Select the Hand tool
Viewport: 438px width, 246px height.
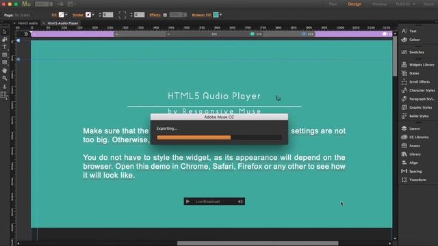(x=5, y=70)
